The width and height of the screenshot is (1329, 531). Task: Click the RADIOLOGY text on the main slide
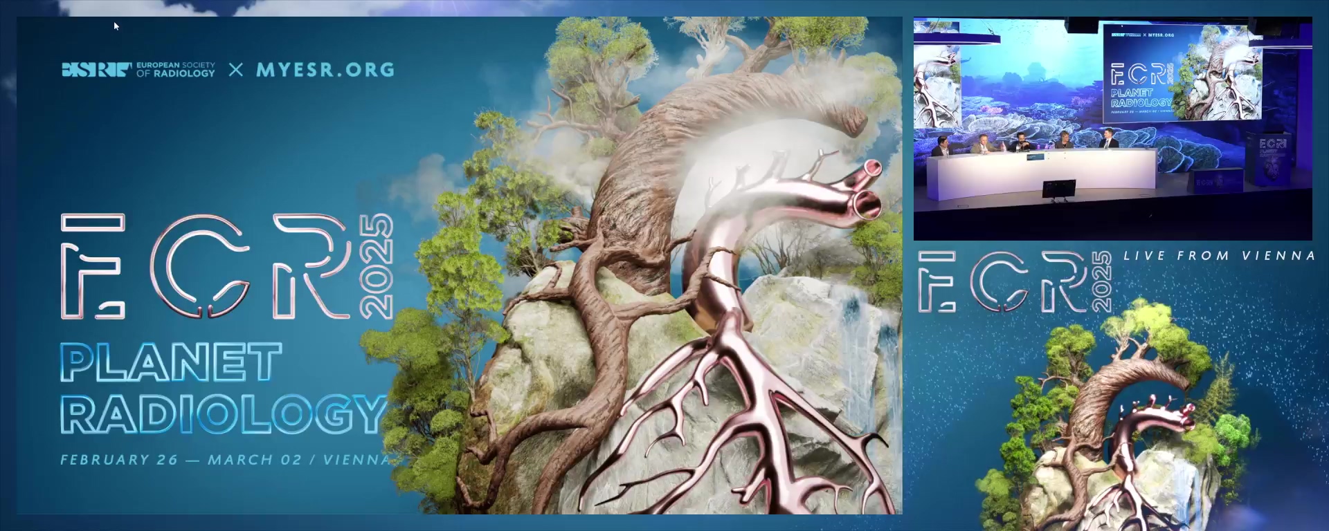224,413
